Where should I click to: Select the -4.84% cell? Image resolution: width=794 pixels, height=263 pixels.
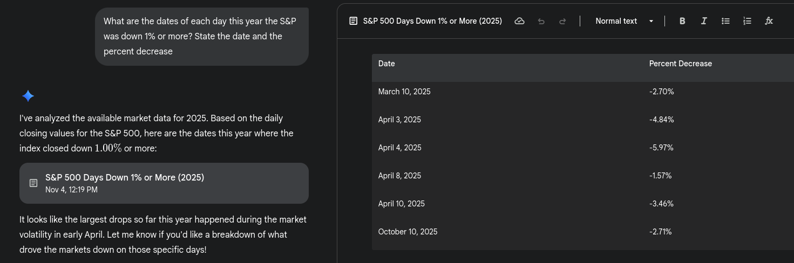point(661,120)
